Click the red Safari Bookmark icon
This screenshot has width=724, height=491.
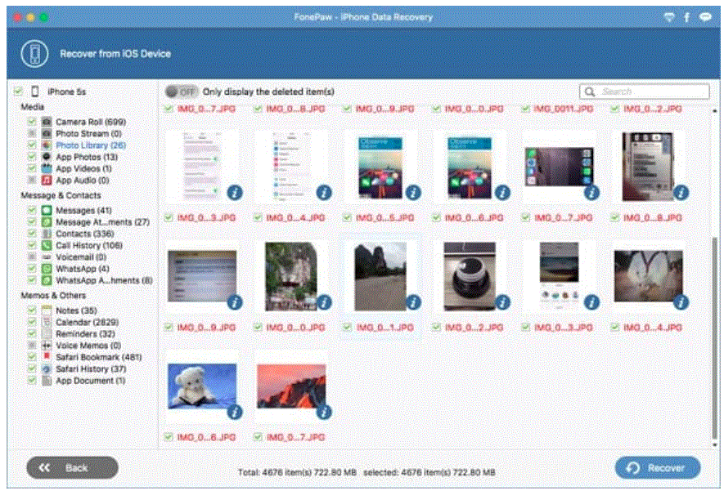point(46,357)
